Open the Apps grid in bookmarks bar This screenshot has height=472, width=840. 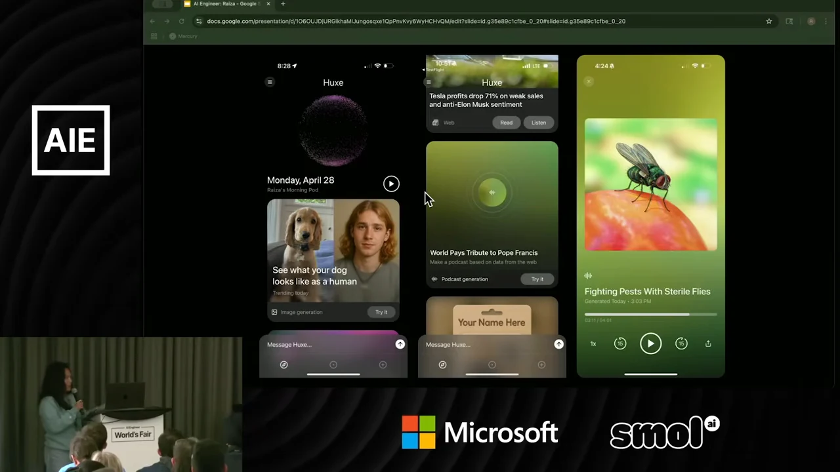tap(154, 36)
